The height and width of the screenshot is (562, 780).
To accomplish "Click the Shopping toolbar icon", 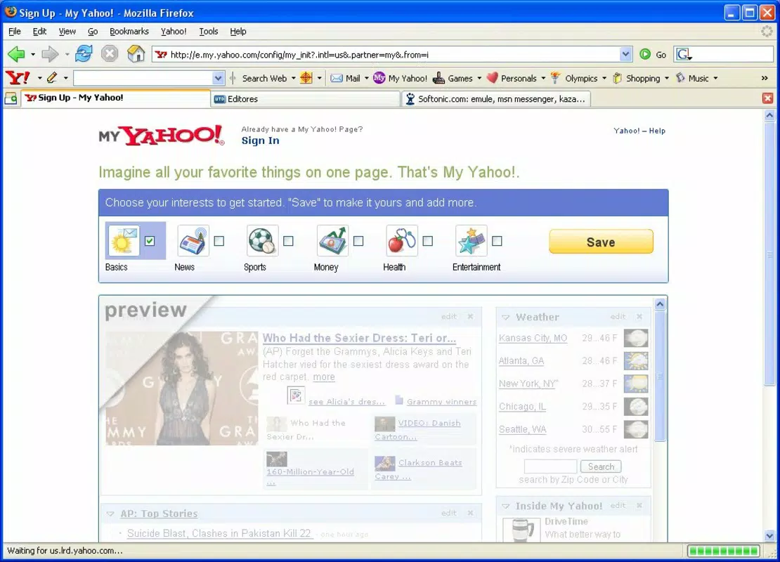I will (618, 77).
